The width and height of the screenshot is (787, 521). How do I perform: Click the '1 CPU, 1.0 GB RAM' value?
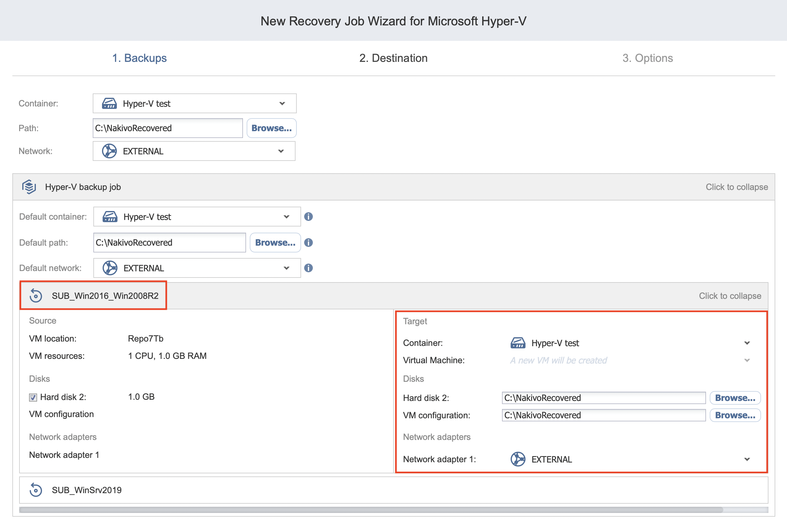(x=167, y=356)
